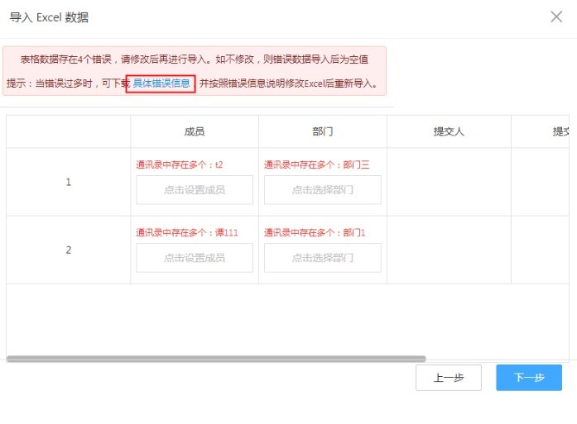Click the 下一步 button
Screen dimensions: 577x424
click(x=528, y=378)
